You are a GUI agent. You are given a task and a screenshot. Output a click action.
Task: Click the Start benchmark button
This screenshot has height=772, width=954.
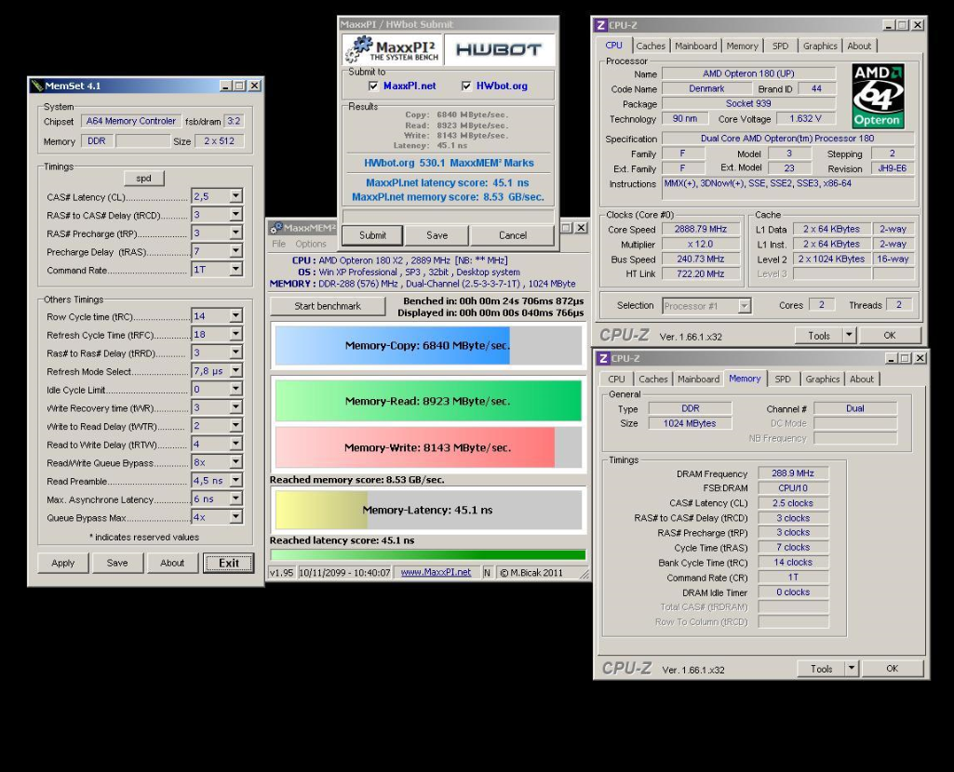328,306
